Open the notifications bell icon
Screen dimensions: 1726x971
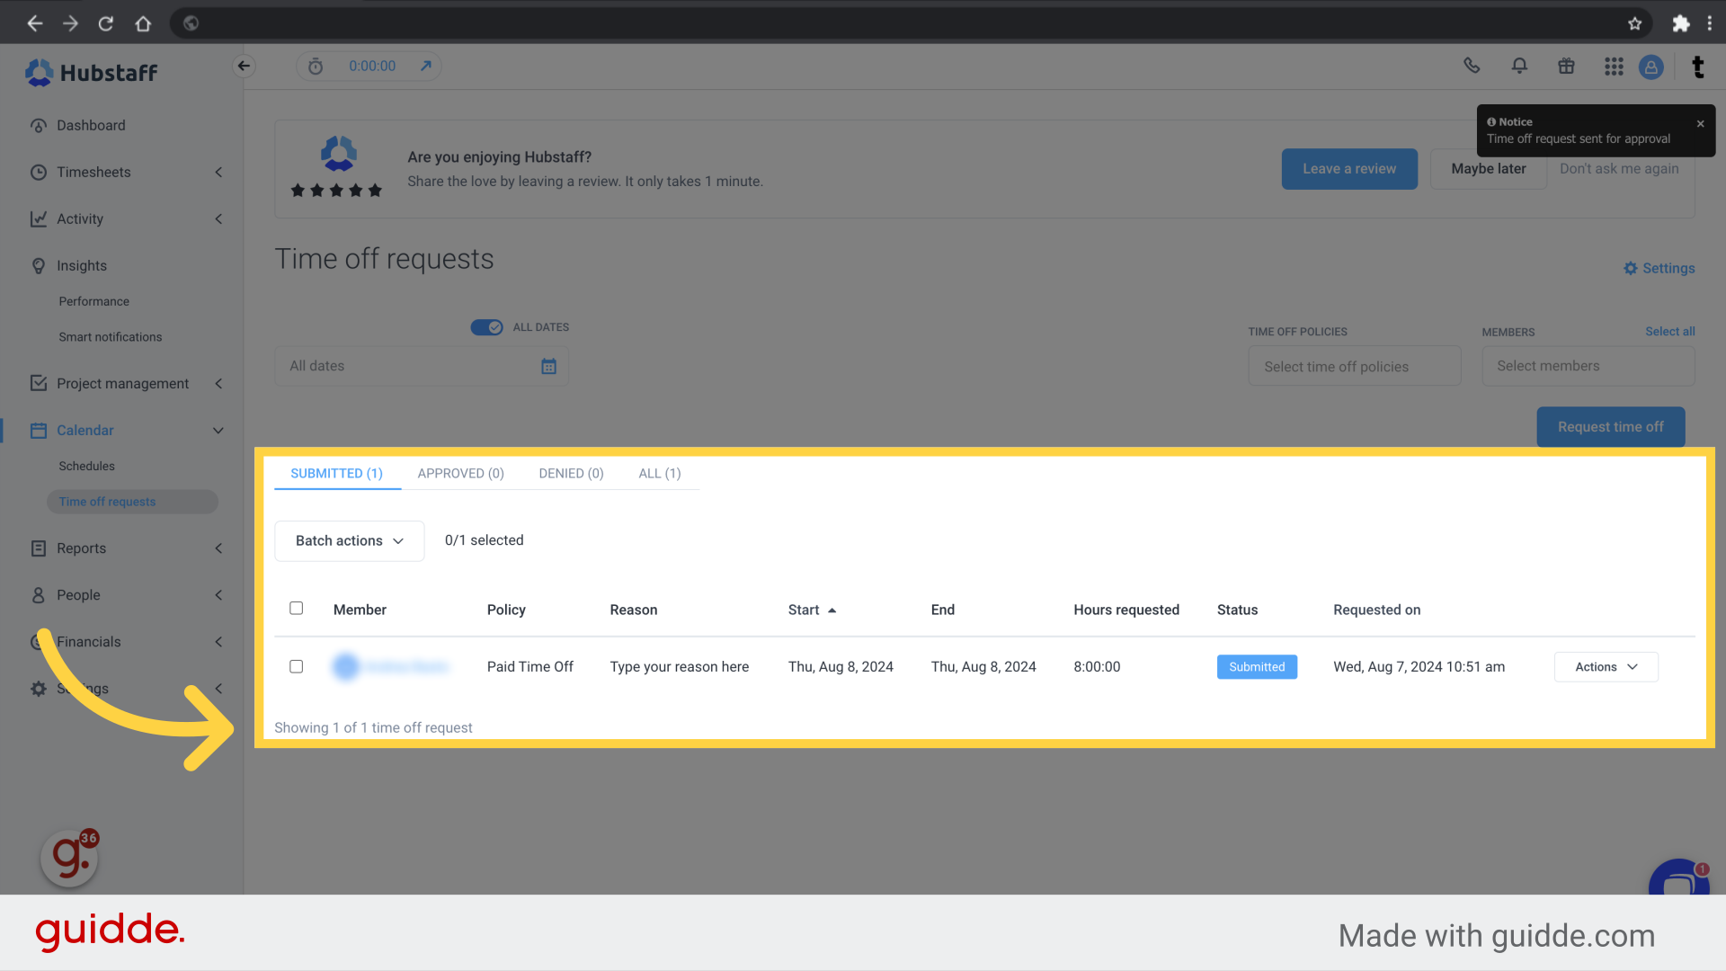coord(1519,66)
